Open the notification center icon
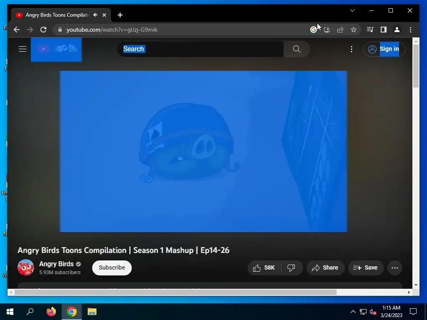The height and width of the screenshot is (320, 427). 413,312
